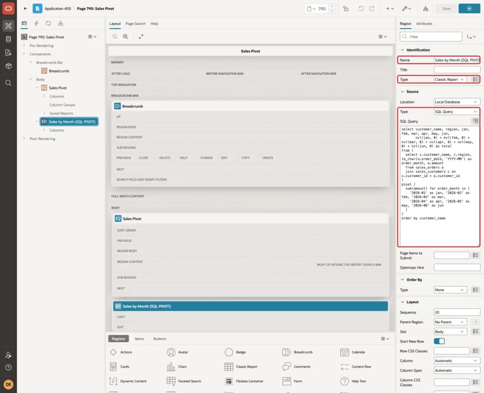The image size is (484, 393).
Task: Open Gallery cube icon in sidebar
Action: coord(9,66)
